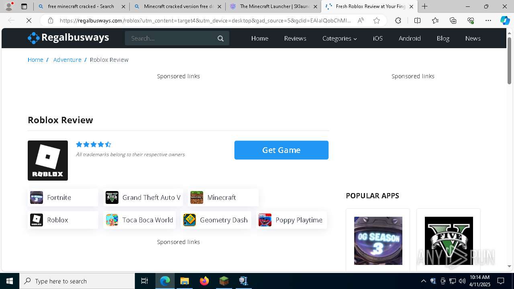Image resolution: width=514 pixels, height=289 pixels.
Task: Click the Regalbusways logo
Action: click(x=68, y=38)
